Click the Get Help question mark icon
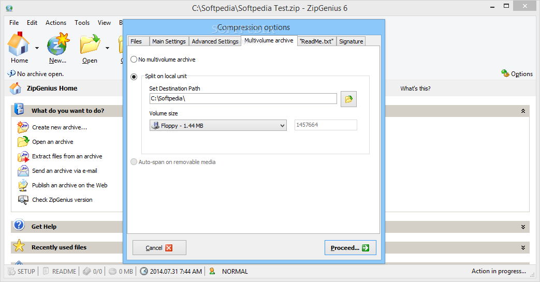The image size is (540, 282). click(19, 225)
